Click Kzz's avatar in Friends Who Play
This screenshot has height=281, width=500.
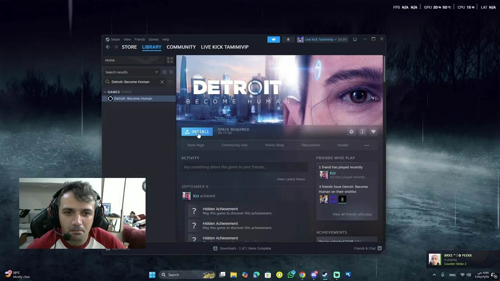click(323, 175)
